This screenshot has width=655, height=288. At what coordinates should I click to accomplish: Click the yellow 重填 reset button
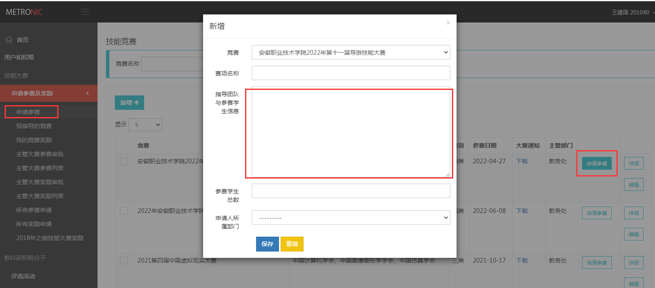pos(292,244)
